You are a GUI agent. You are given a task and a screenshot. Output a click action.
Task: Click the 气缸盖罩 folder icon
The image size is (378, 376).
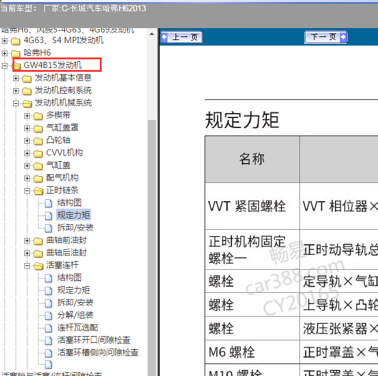point(38,129)
